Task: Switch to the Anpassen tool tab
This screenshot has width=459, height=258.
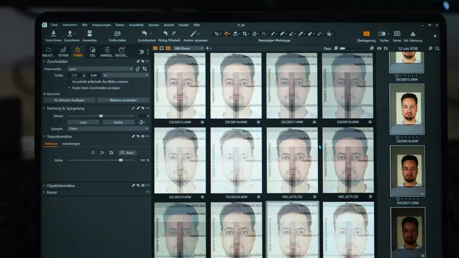Action: point(107,51)
